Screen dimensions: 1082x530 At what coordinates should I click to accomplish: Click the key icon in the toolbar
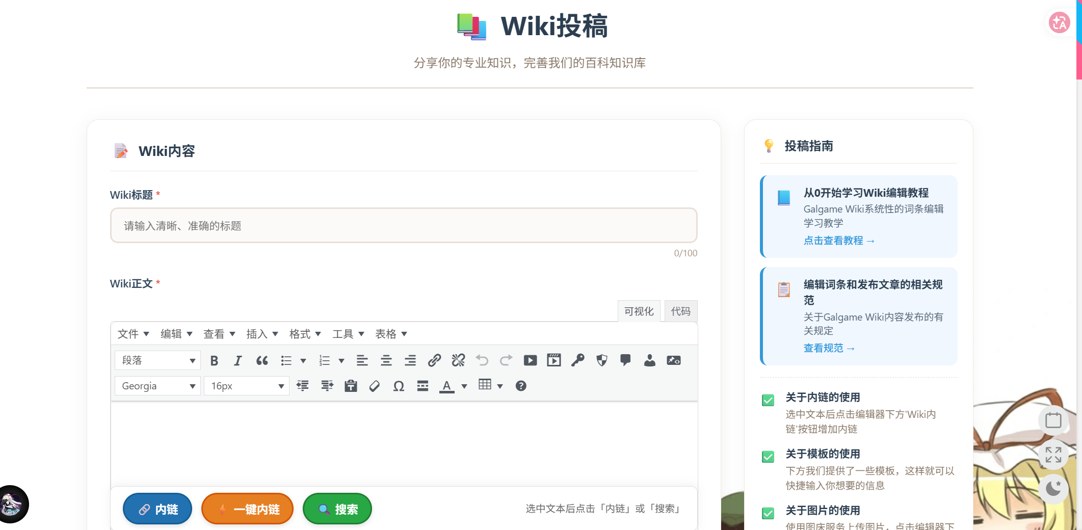[578, 361]
